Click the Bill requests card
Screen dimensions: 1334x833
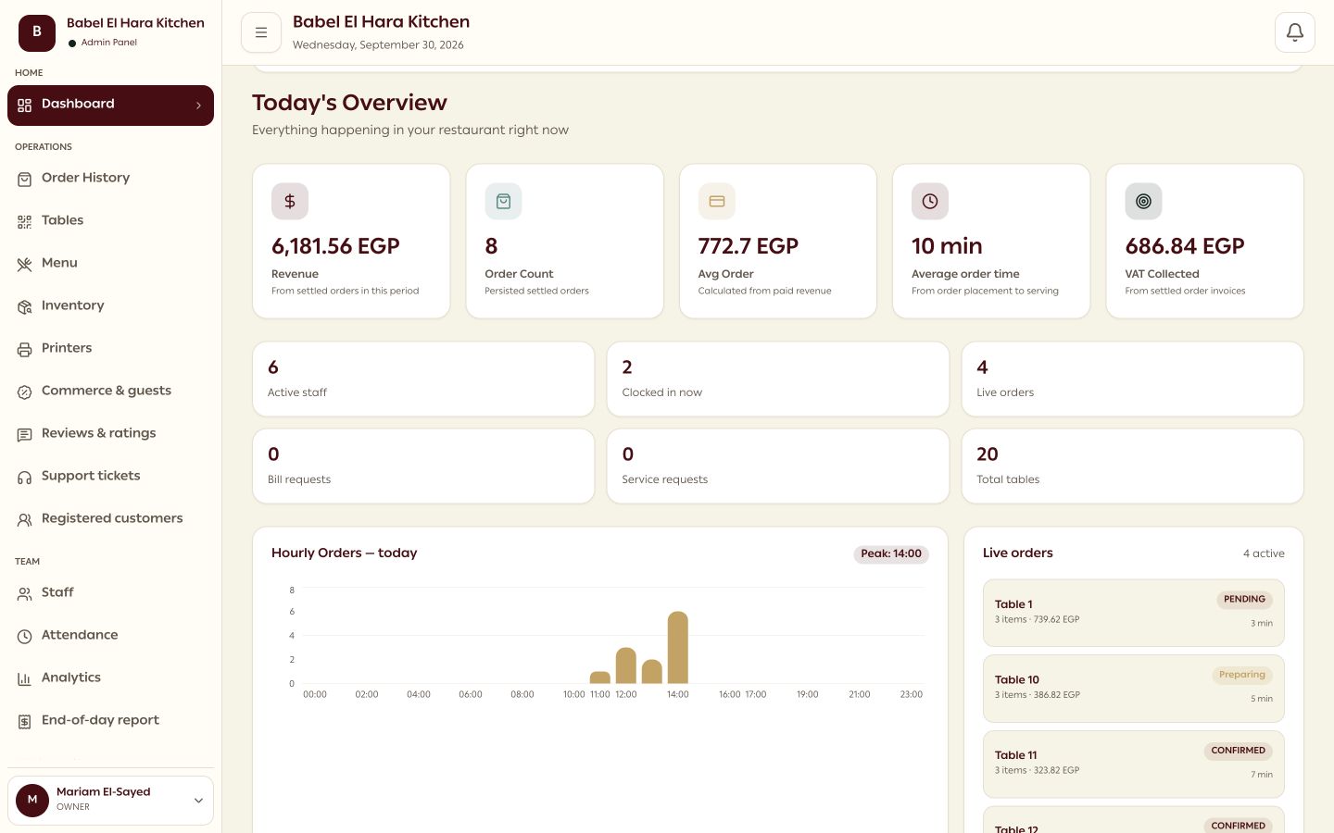pos(423,466)
